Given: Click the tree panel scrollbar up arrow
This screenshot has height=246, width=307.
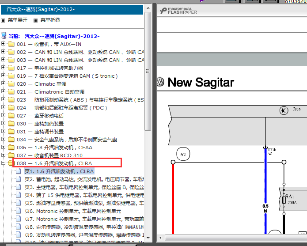Looking at the screenshot, I should click(x=148, y=8).
